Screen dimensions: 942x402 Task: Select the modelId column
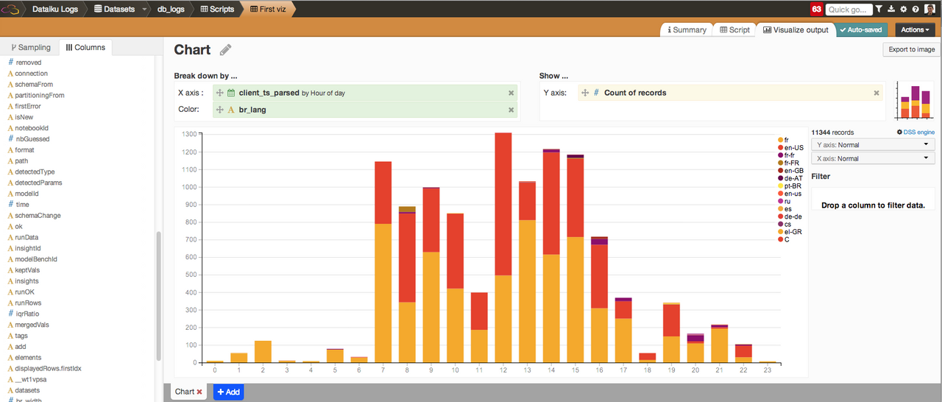pyautogui.click(x=26, y=194)
